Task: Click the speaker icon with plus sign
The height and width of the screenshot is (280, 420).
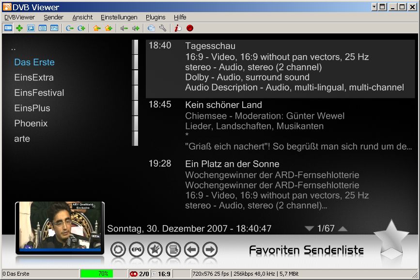Action: tap(136, 28)
